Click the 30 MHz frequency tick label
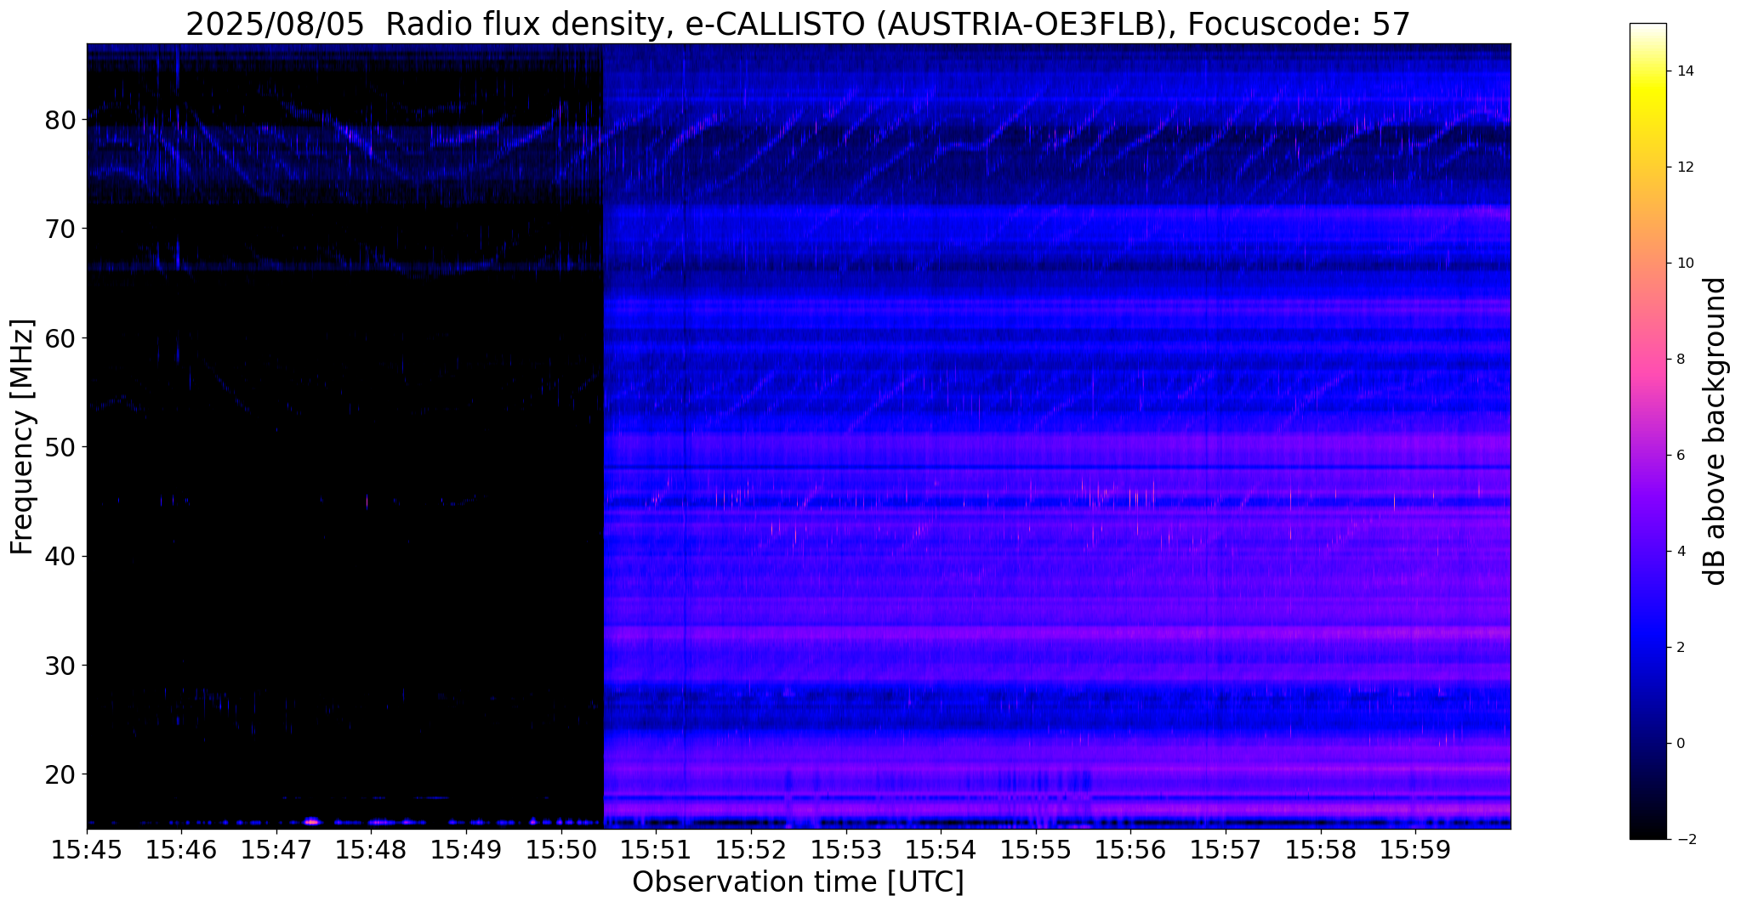Viewport: 1741px width, 907px height. (x=60, y=665)
